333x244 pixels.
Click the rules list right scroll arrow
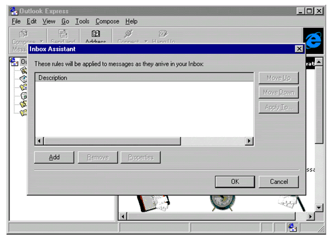pos(249,141)
